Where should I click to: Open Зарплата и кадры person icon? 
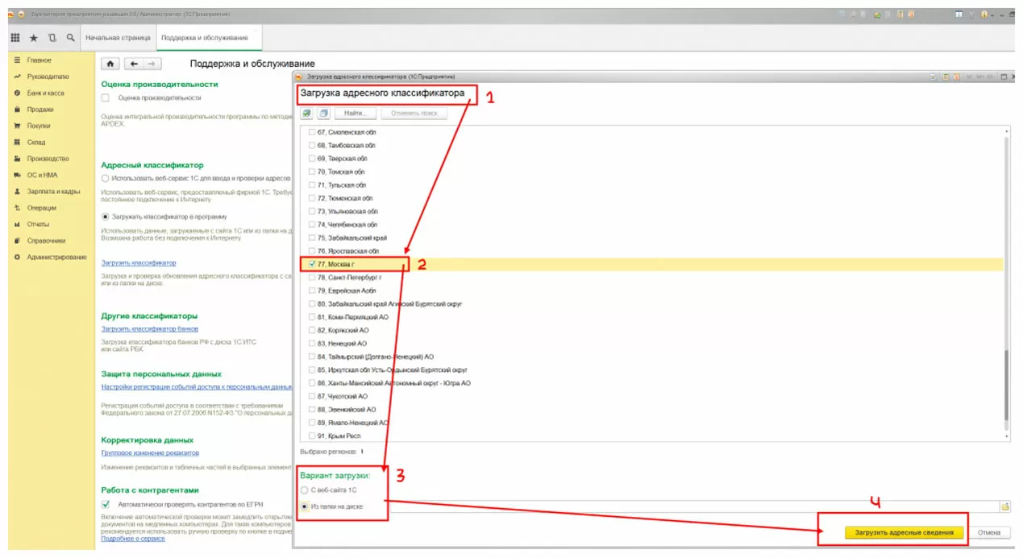tap(17, 192)
